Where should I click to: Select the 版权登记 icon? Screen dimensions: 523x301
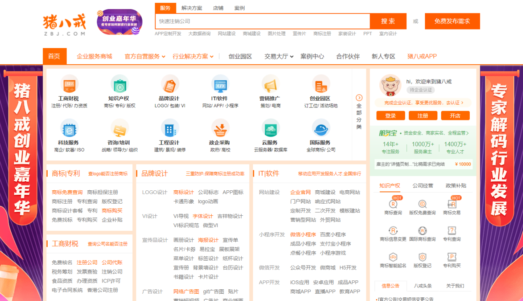click(422, 257)
